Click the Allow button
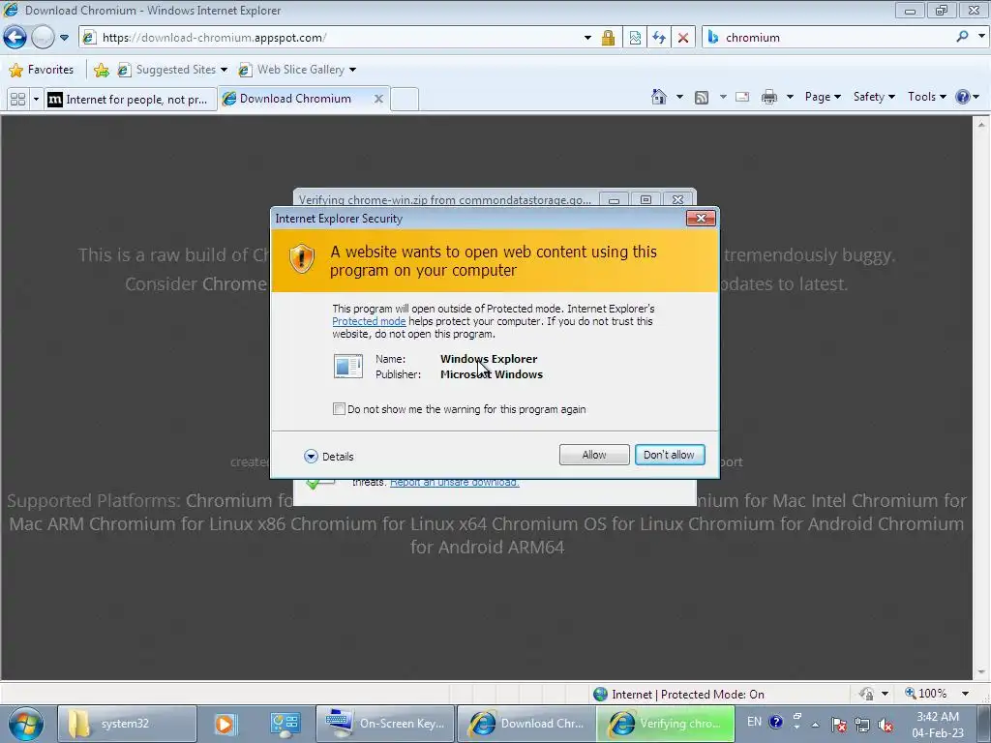This screenshot has width=991, height=743. [x=594, y=455]
